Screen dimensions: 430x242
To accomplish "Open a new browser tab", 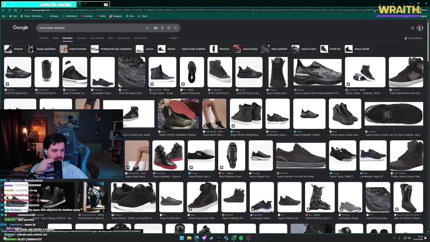I will [85, 4].
